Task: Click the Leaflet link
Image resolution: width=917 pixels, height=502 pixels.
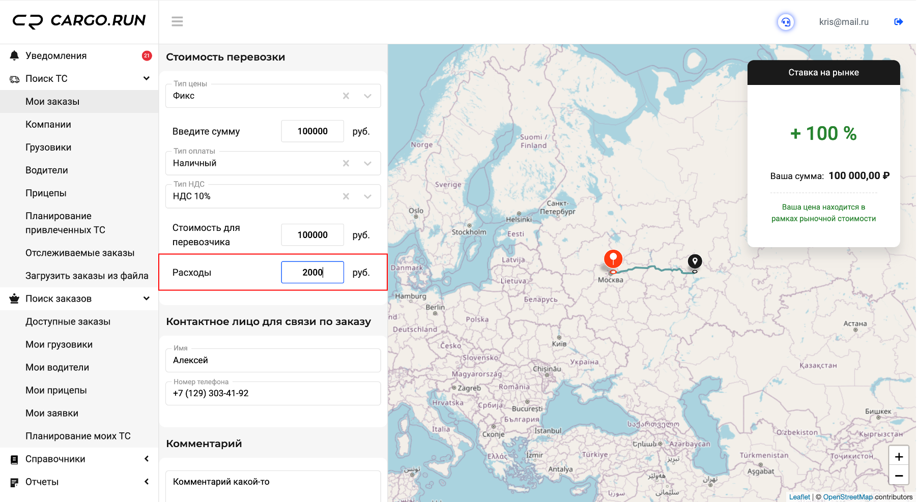Action: tap(799, 497)
